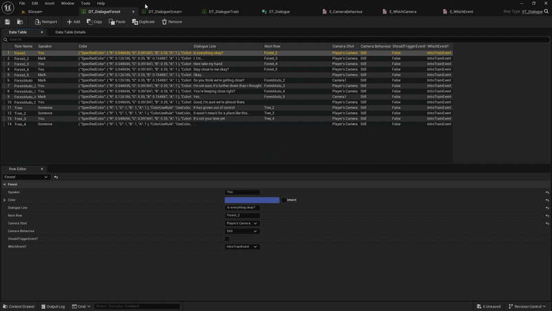Click the blue Color swatch
The width and height of the screenshot is (552, 311).
click(252, 200)
